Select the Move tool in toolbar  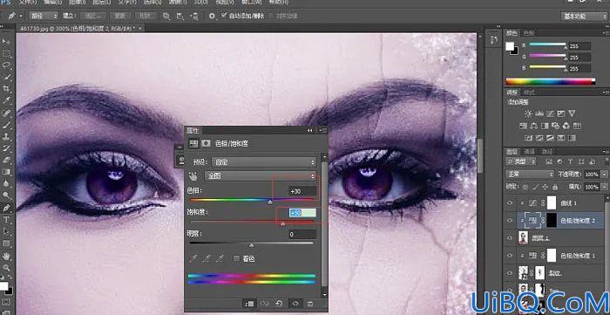click(6, 41)
